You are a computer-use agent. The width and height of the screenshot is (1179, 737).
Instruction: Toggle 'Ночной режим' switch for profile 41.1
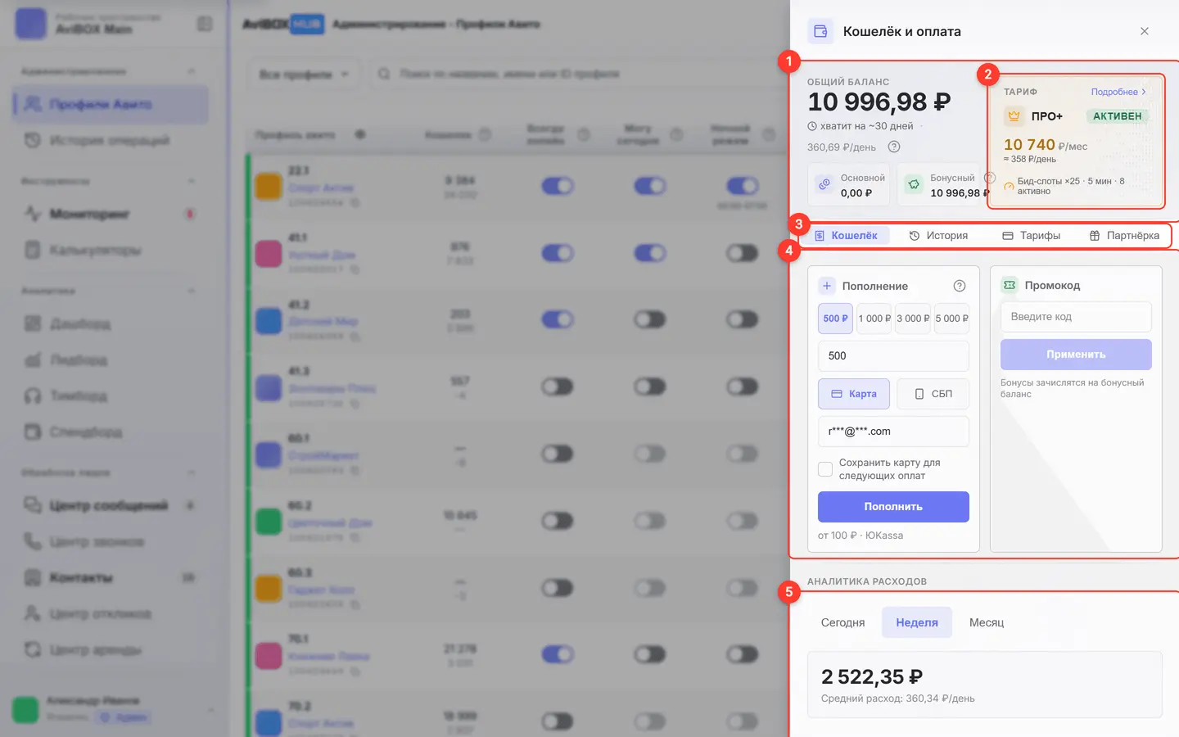click(x=743, y=253)
